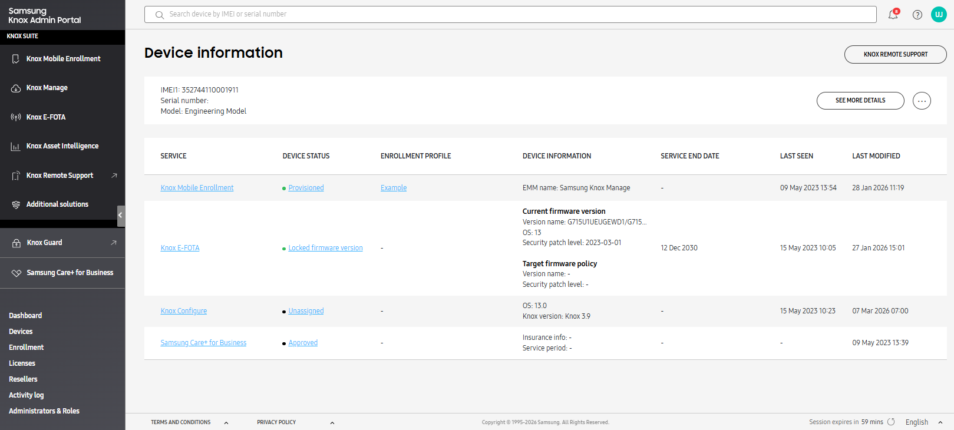Click the Target firmware policy heading

point(560,264)
